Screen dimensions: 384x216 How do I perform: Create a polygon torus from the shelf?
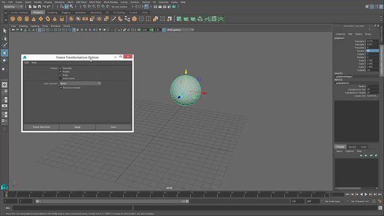(48, 19)
